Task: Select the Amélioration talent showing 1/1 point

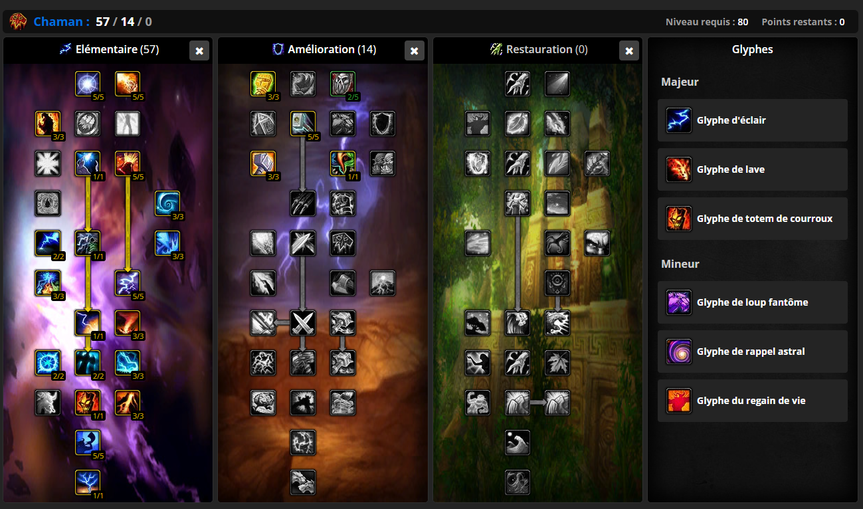Action: coord(343,163)
